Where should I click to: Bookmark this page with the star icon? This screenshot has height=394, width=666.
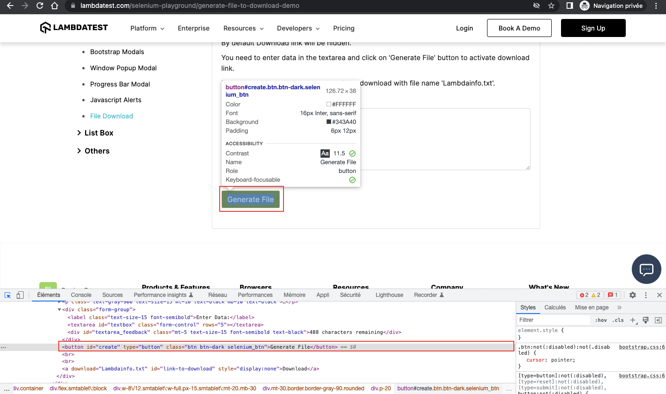point(551,6)
